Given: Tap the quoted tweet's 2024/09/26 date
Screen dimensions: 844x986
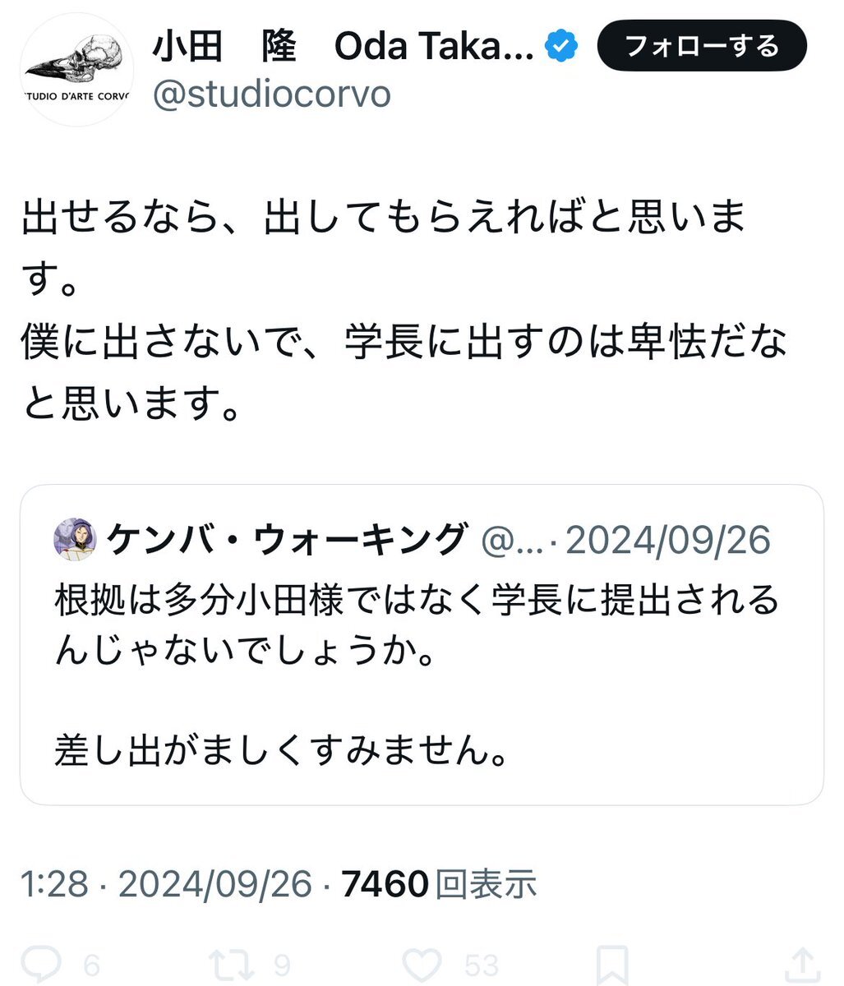Looking at the screenshot, I should click(x=668, y=540).
